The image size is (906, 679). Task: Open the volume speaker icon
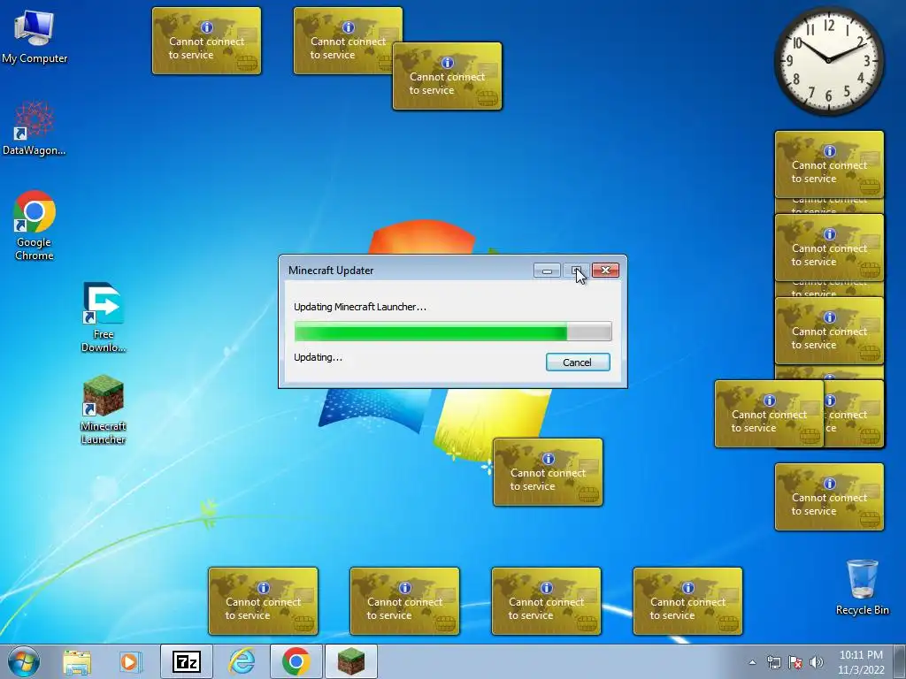[x=817, y=663]
